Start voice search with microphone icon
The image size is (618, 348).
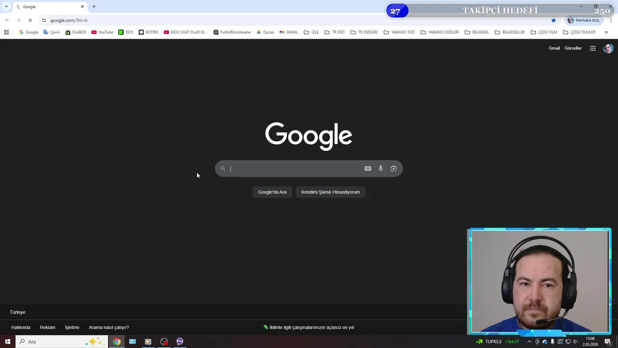(x=380, y=169)
